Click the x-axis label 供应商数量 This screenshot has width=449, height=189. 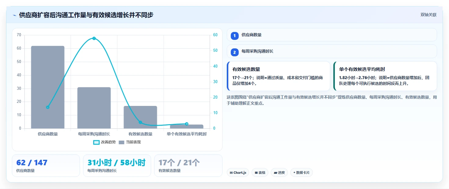point(48,134)
